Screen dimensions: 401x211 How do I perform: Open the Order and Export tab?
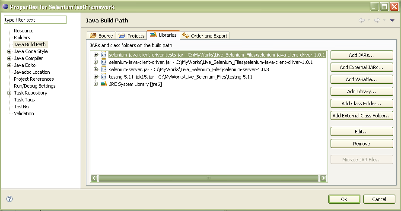click(205, 35)
